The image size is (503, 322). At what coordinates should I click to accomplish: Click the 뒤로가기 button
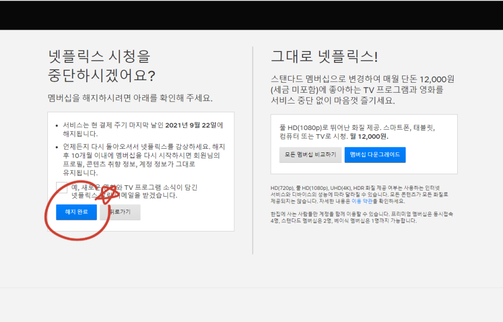pos(120,212)
